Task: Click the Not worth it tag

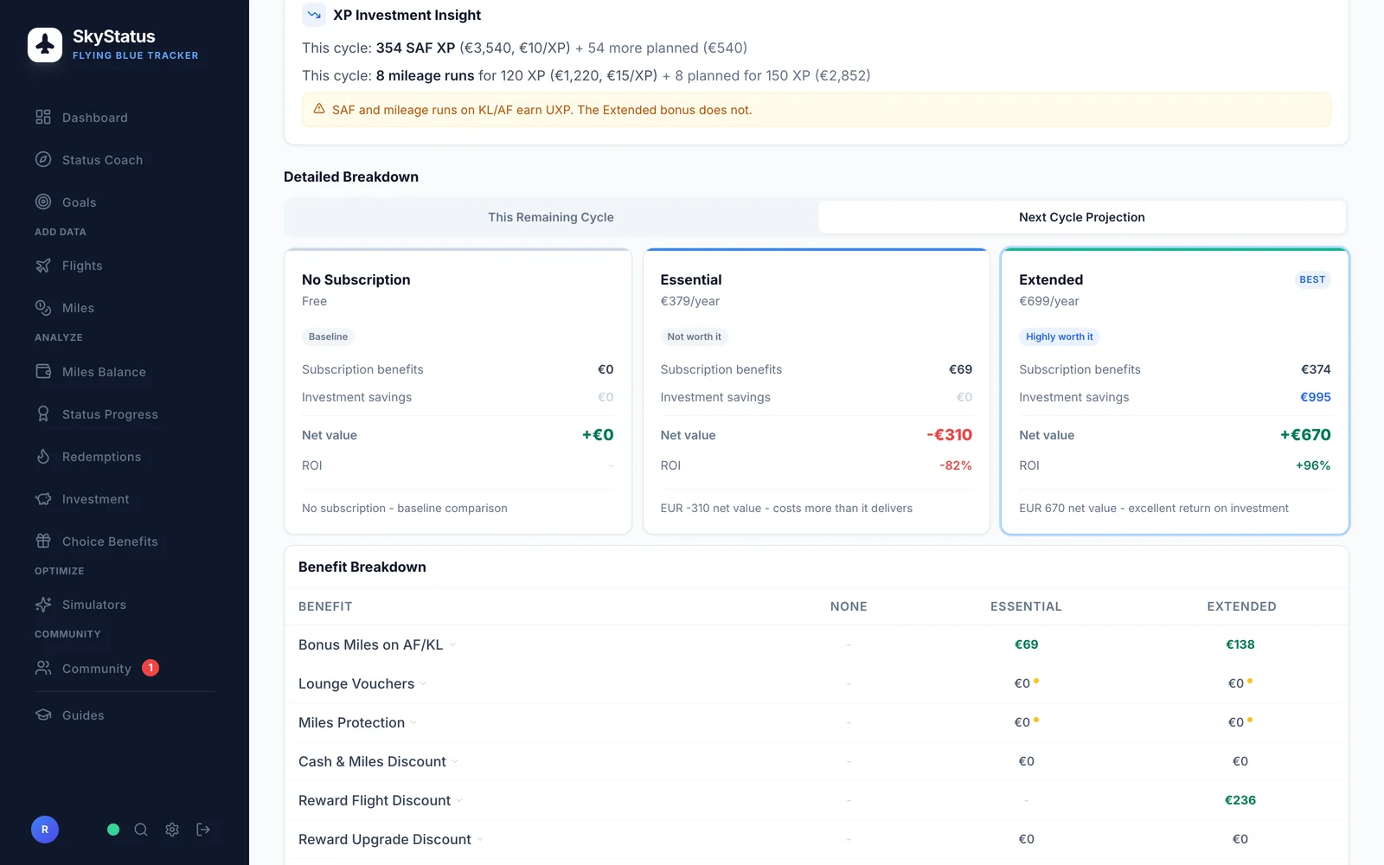Action: pos(694,336)
